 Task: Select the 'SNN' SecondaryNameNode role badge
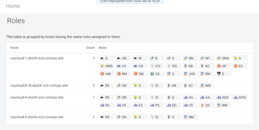click(223, 58)
